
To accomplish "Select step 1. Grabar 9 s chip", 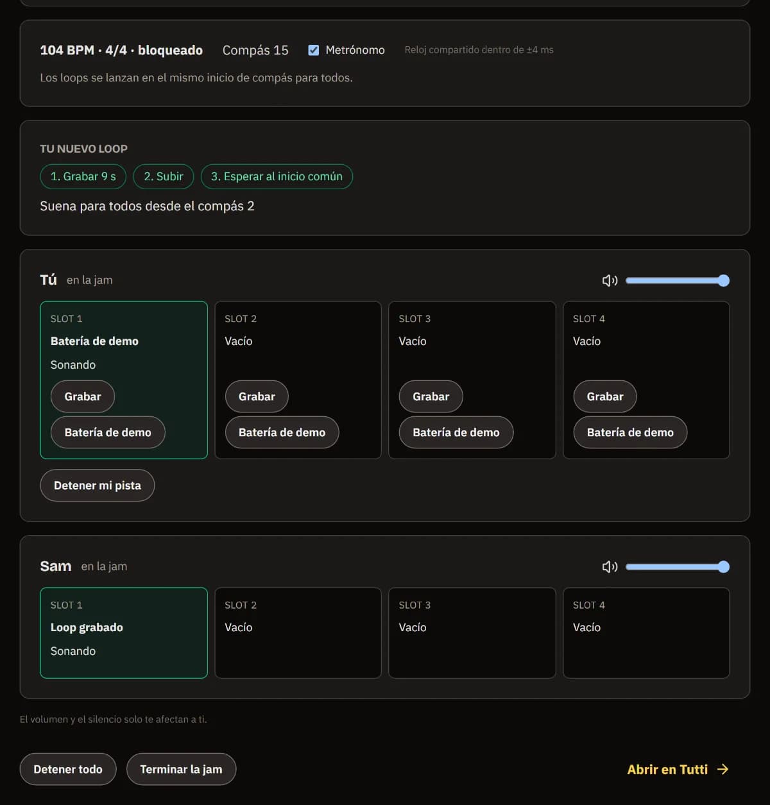I will [x=83, y=176].
